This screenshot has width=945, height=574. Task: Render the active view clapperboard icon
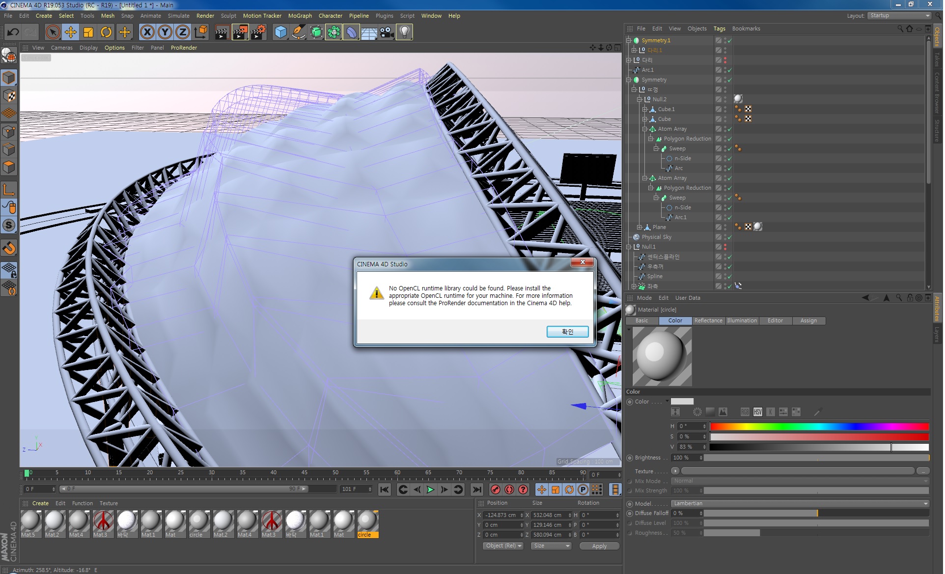coord(222,32)
